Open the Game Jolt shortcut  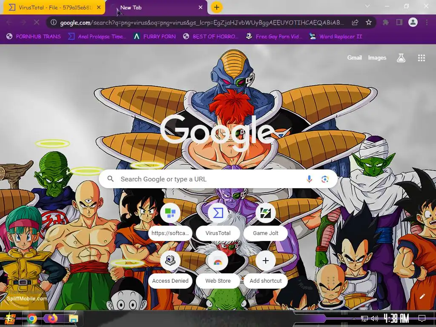pos(266,222)
